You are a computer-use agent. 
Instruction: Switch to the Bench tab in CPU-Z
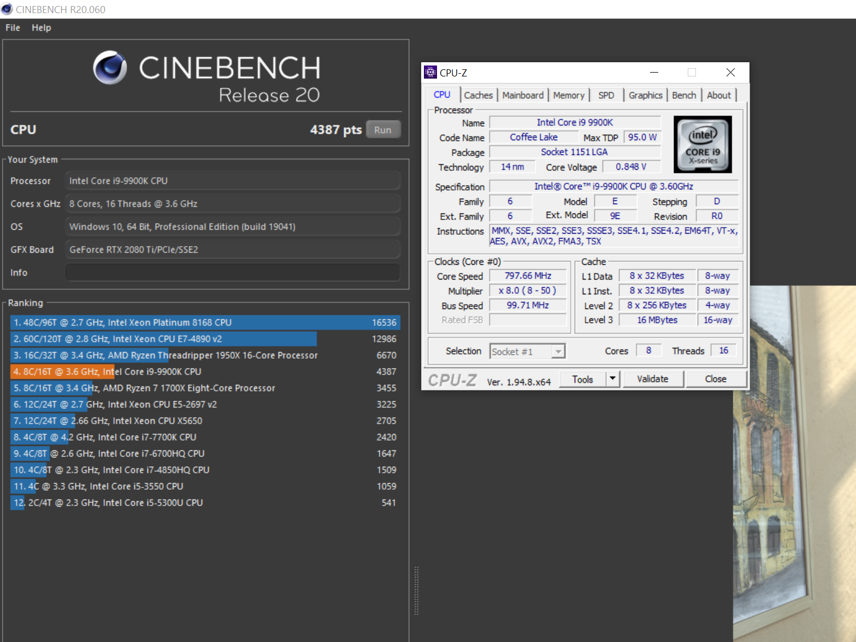pyautogui.click(x=684, y=95)
